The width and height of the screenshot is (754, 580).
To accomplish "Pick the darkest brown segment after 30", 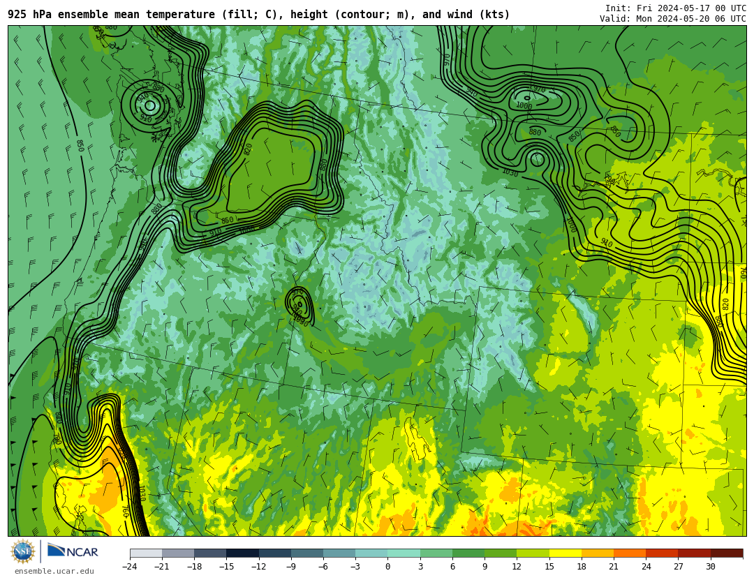I will click(727, 553).
